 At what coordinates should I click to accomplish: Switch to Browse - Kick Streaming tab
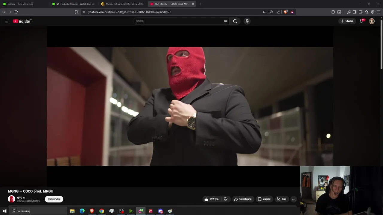(x=25, y=4)
